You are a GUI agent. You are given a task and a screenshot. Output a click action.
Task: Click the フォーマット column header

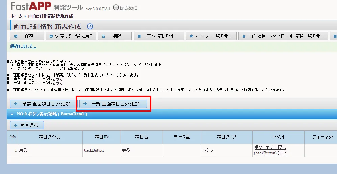click(321, 137)
